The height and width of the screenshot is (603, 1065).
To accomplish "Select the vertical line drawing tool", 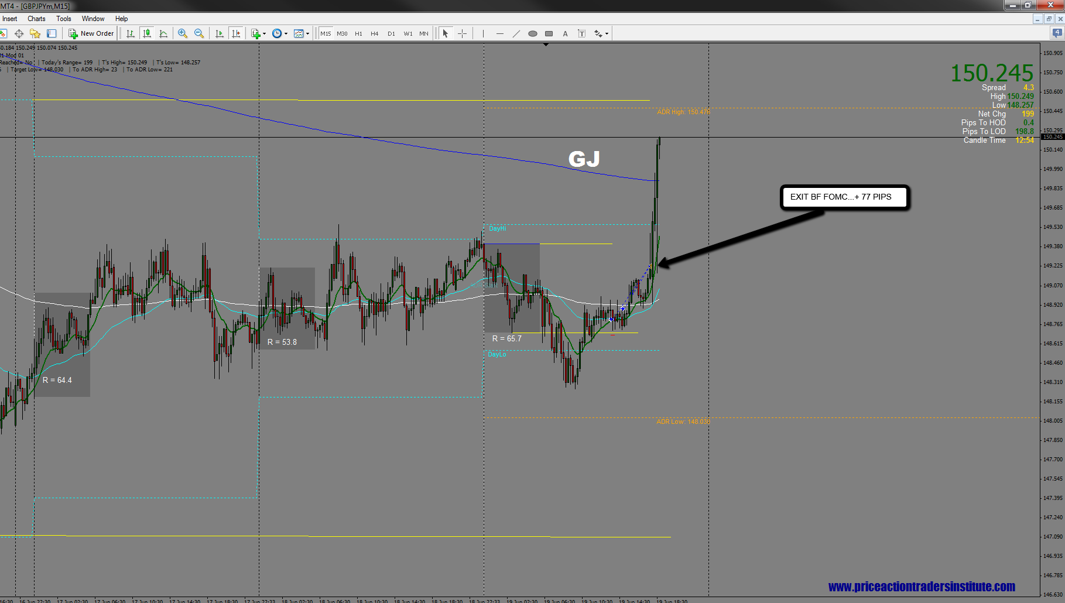I will point(483,33).
